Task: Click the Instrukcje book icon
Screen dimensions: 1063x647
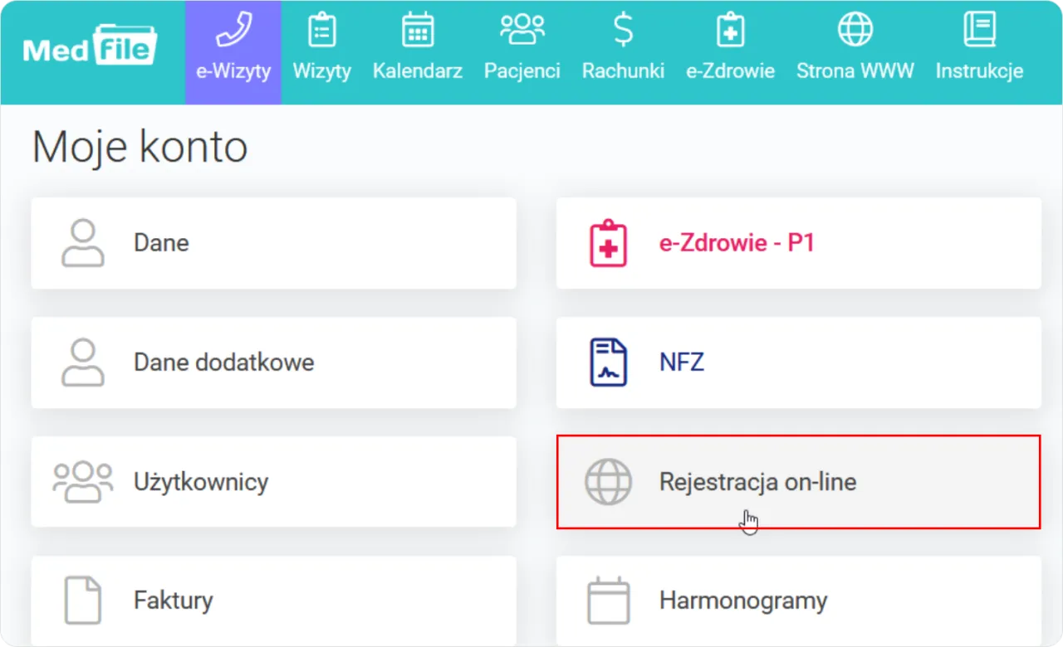Action: tap(979, 31)
